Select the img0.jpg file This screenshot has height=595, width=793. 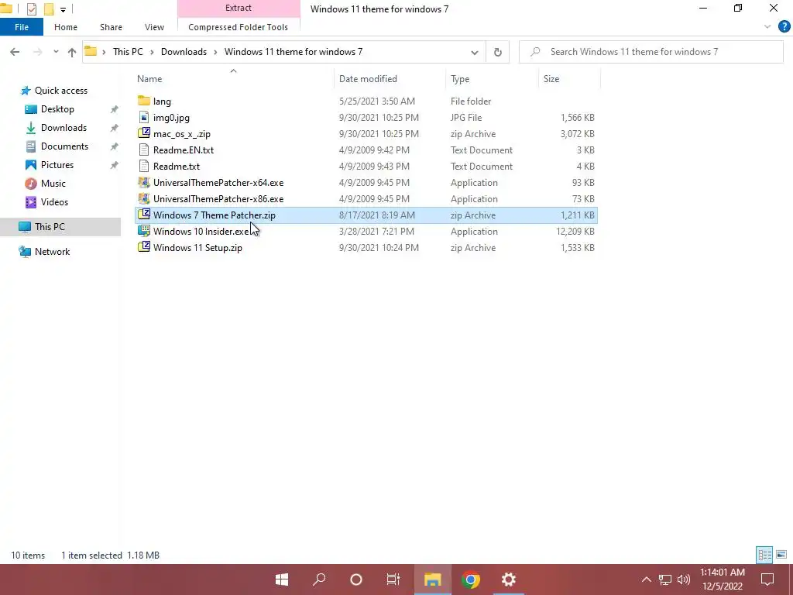tap(171, 118)
